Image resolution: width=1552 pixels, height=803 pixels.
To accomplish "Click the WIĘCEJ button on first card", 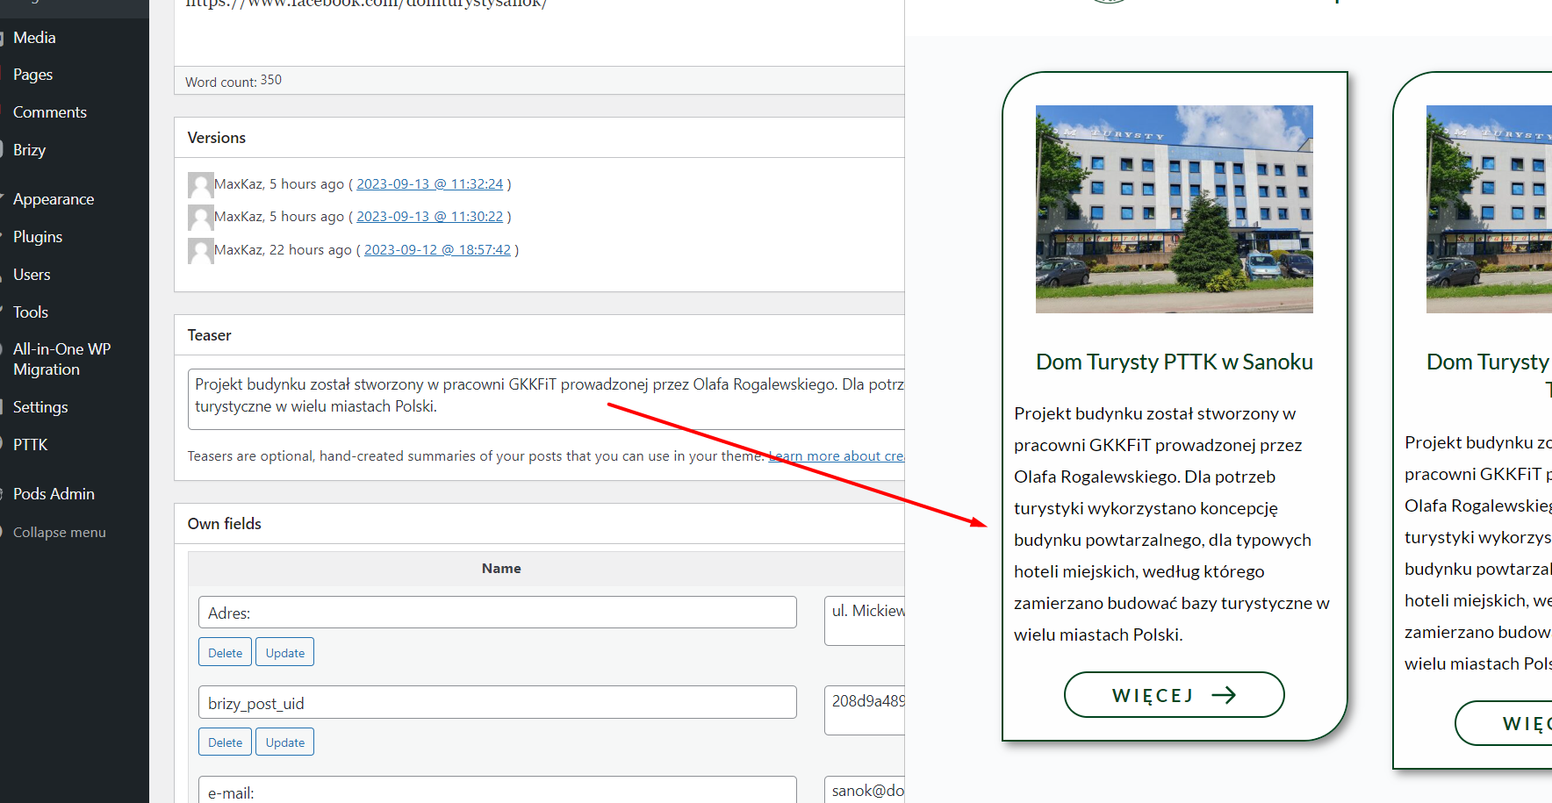I will [x=1174, y=695].
